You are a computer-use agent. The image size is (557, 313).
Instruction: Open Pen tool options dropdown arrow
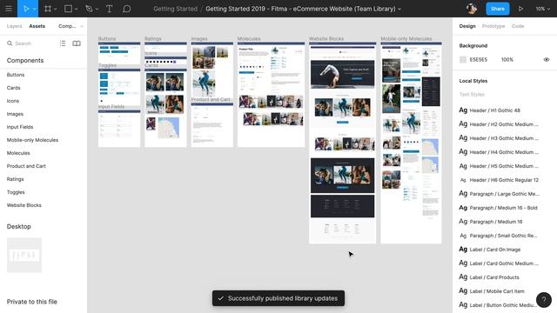pos(97,9)
